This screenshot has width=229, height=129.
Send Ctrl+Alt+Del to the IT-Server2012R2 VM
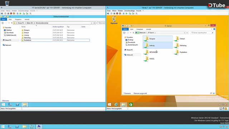[x=2, y=14]
